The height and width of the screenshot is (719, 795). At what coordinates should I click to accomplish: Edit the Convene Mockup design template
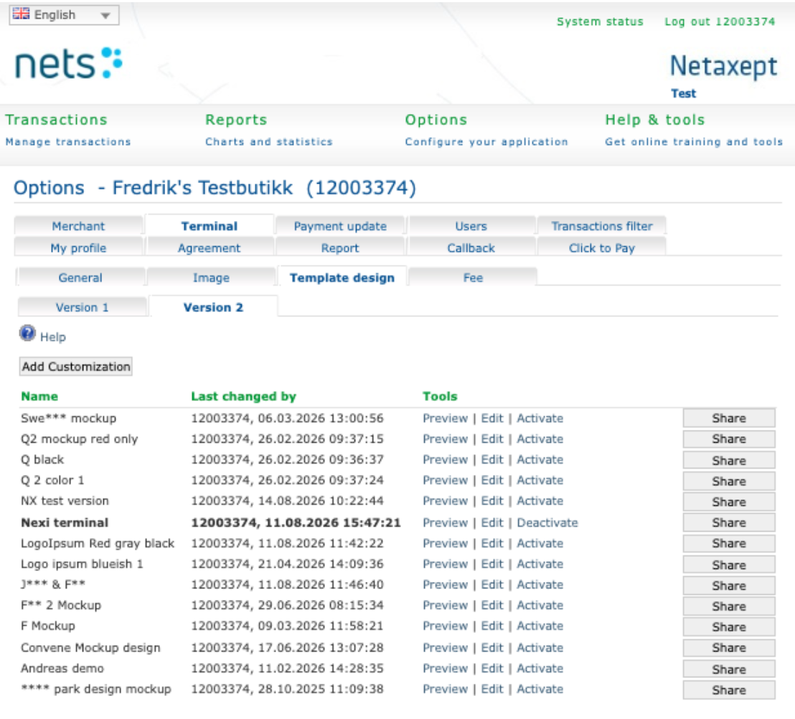pyautogui.click(x=491, y=648)
